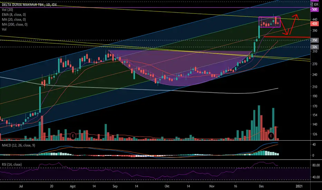This screenshot has height=190, width=322.
Task: Click the IDR currency label
Action: click(316, 4)
